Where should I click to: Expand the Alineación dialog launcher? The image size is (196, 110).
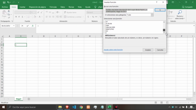(x=84, y=21)
